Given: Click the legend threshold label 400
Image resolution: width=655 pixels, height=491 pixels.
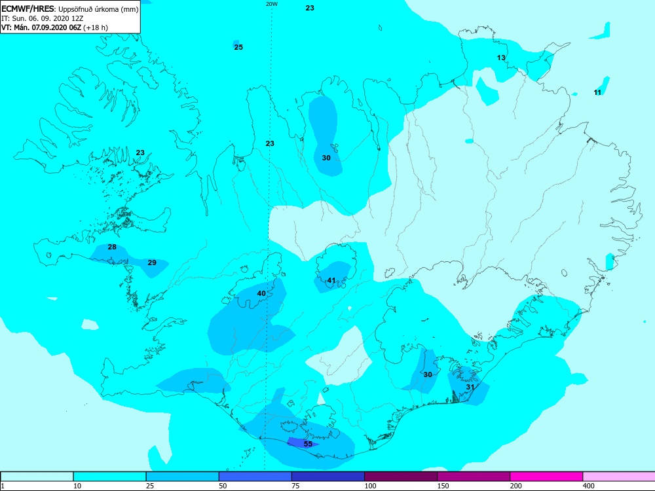Looking at the screenshot, I should click(x=589, y=486).
